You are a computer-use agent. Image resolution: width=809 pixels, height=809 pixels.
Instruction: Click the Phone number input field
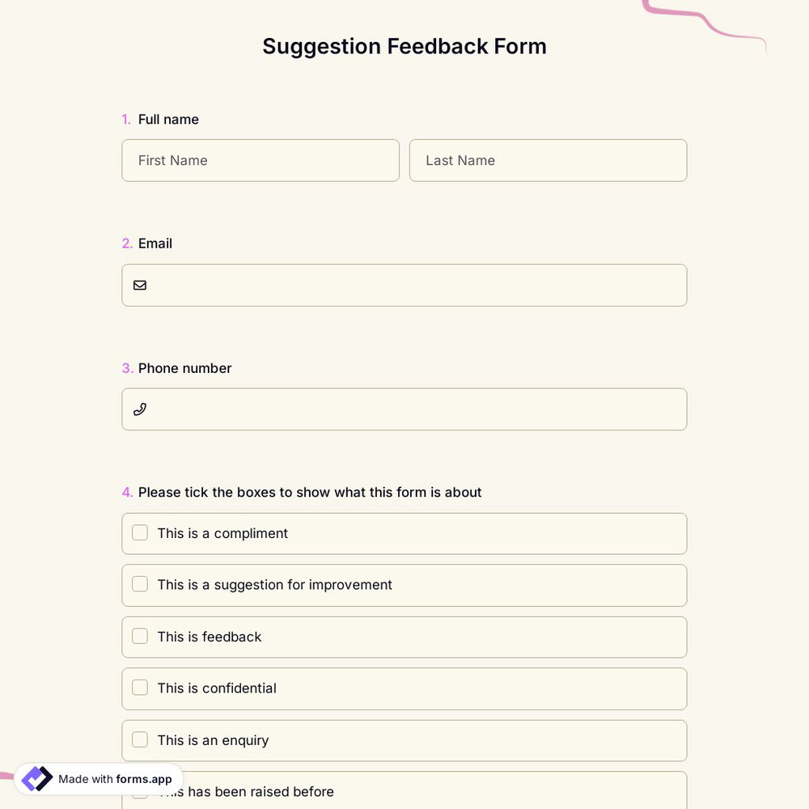click(404, 409)
